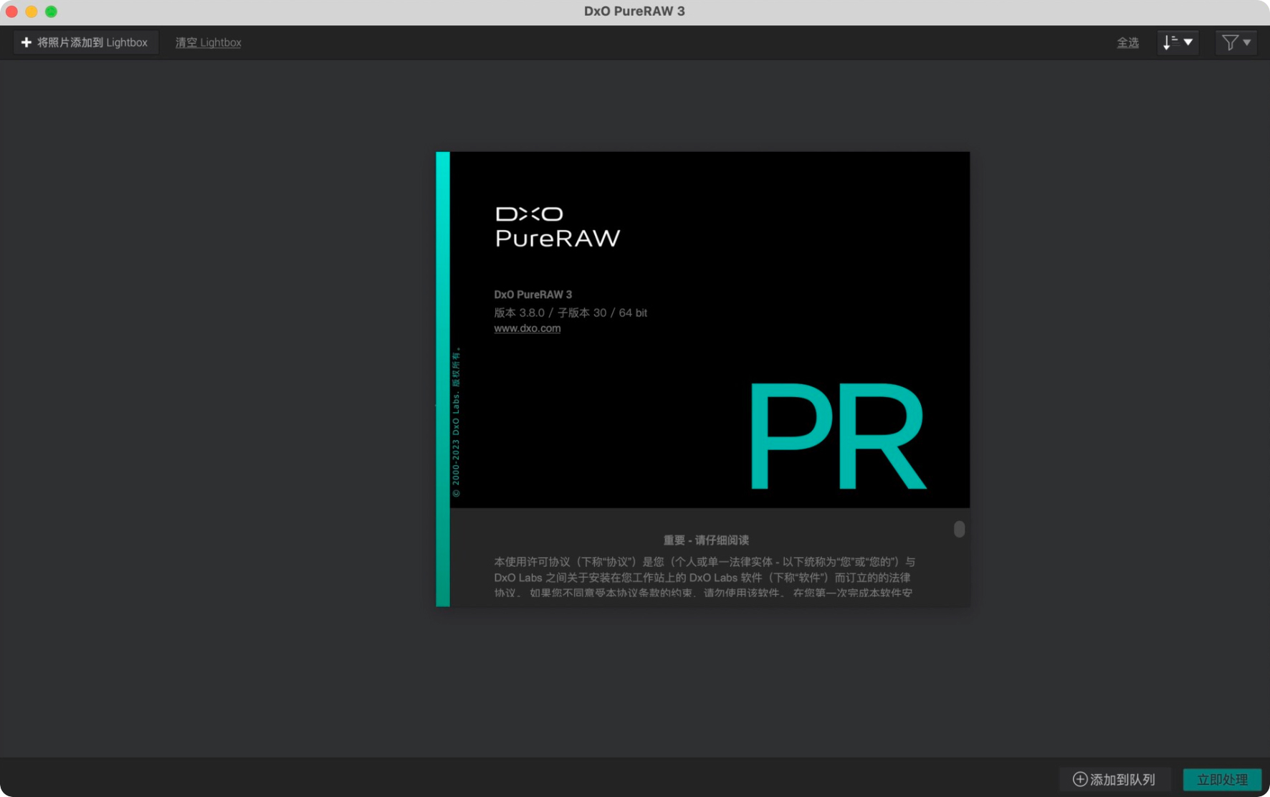This screenshot has height=797, width=1270.
Task: Click the vertical copyright DxO Labs text
Action: 457,423
